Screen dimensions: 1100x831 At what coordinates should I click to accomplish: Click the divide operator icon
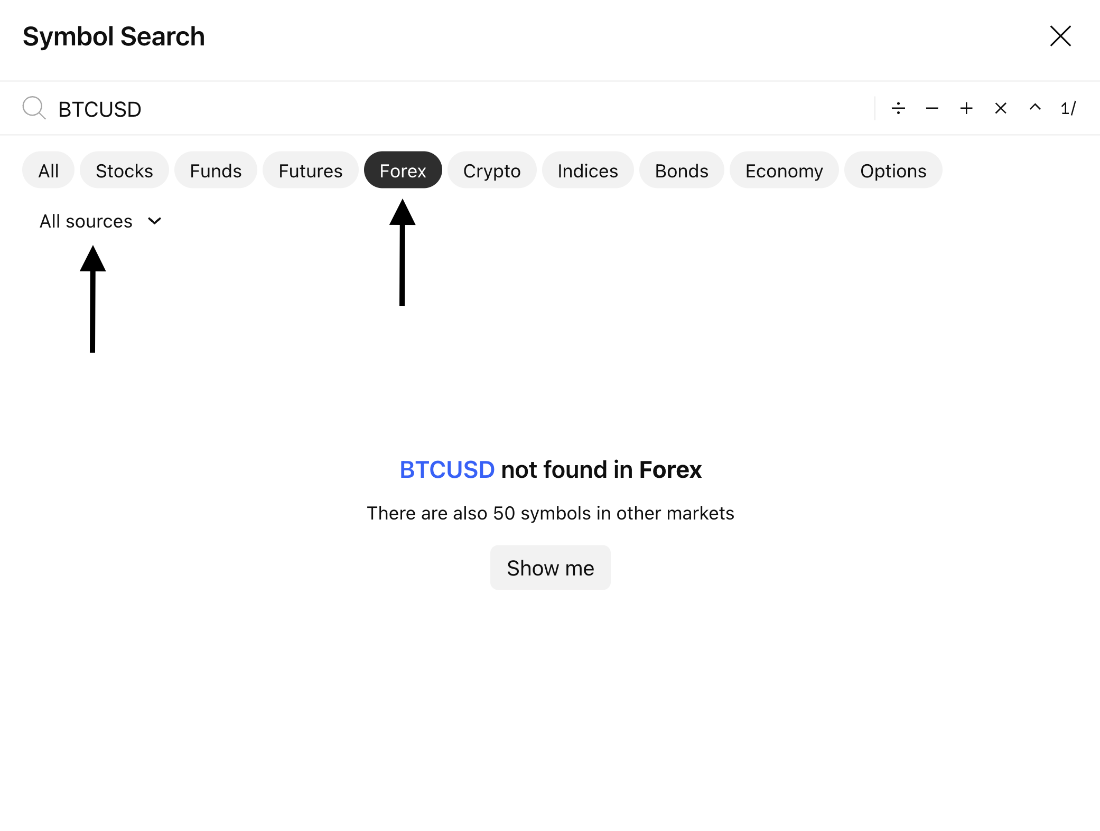[x=898, y=108]
